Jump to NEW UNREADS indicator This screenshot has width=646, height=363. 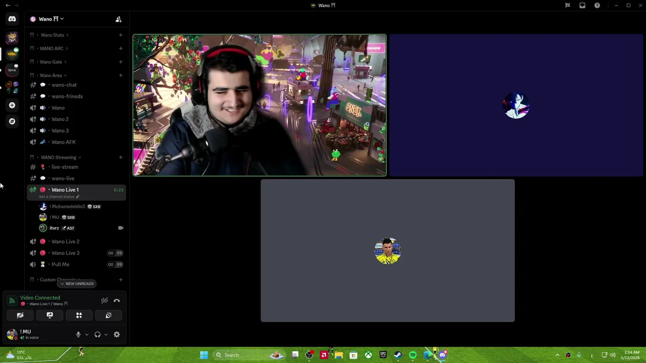pyautogui.click(x=77, y=284)
